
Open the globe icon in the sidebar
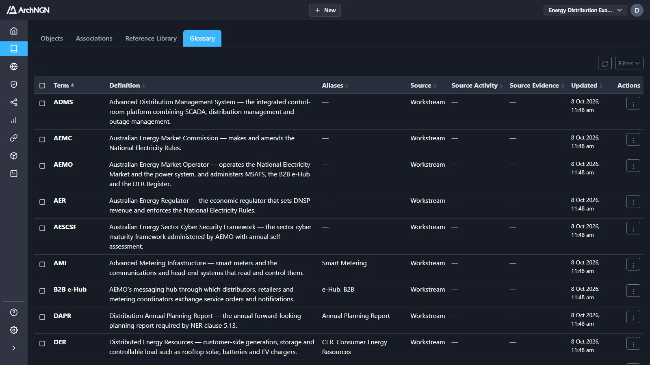click(x=14, y=67)
